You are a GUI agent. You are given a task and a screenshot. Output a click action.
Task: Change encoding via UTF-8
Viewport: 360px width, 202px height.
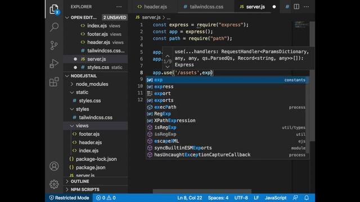[241, 198]
